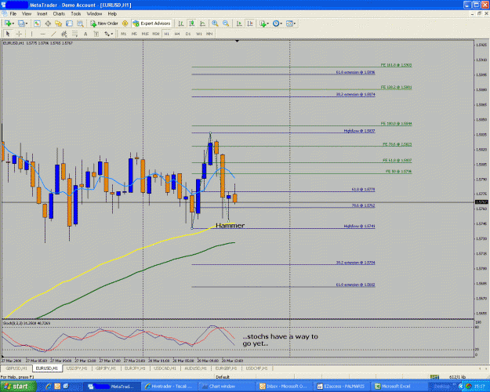Open the Indicators list dropdown
Image resolution: width=490 pixels, height=392 pixels.
tap(264, 24)
